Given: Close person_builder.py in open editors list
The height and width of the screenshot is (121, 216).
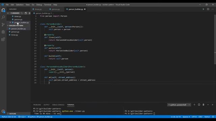Looking at the screenshot, I should pyautogui.click(x=10, y=23).
